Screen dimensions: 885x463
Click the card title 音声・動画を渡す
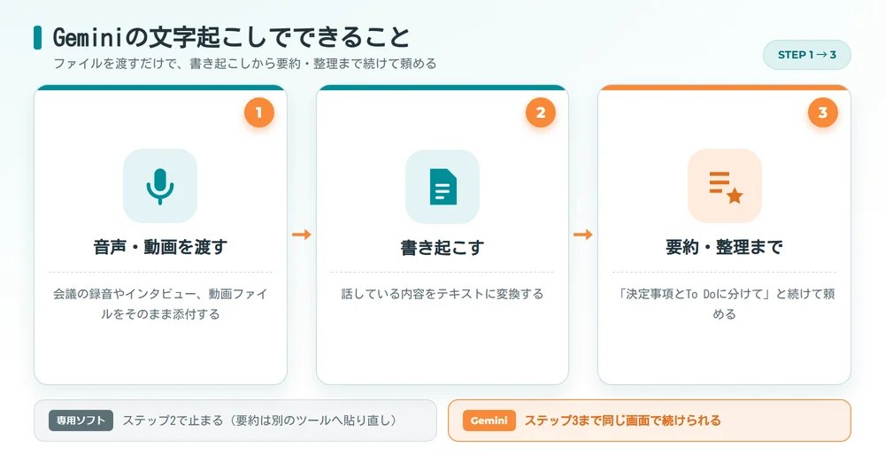pos(160,247)
